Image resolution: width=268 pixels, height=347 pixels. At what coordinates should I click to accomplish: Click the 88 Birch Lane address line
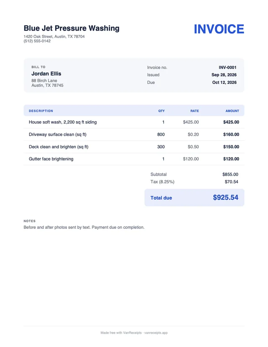click(x=44, y=80)
